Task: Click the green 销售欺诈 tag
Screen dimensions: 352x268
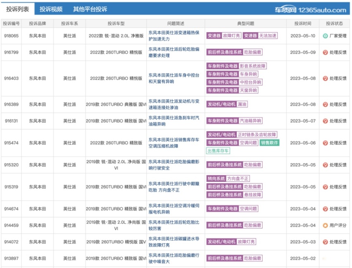Action: pyautogui.click(x=269, y=143)
